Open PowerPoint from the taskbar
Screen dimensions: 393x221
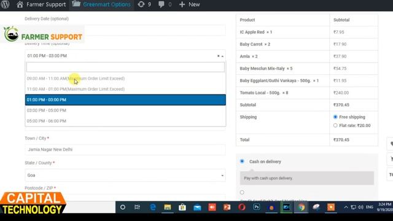(x=227, y=207)
